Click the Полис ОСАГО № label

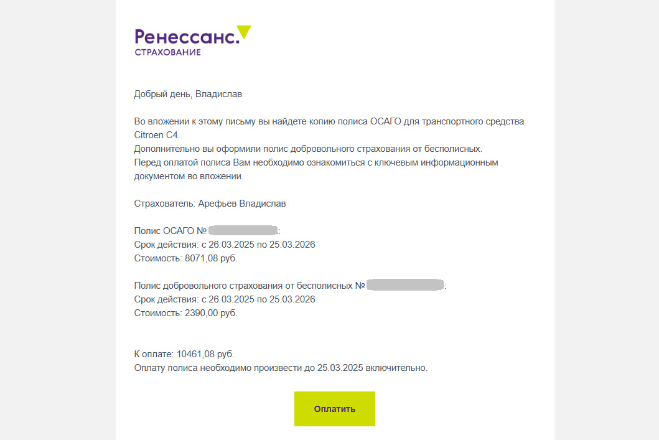tap(170, 231)
